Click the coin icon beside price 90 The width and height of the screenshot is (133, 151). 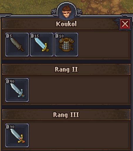point(7,127)
